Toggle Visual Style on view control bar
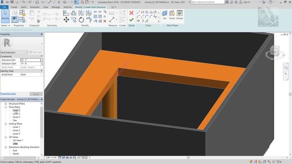The width and height of the screenshot is (292, 164). pos(63,158)
